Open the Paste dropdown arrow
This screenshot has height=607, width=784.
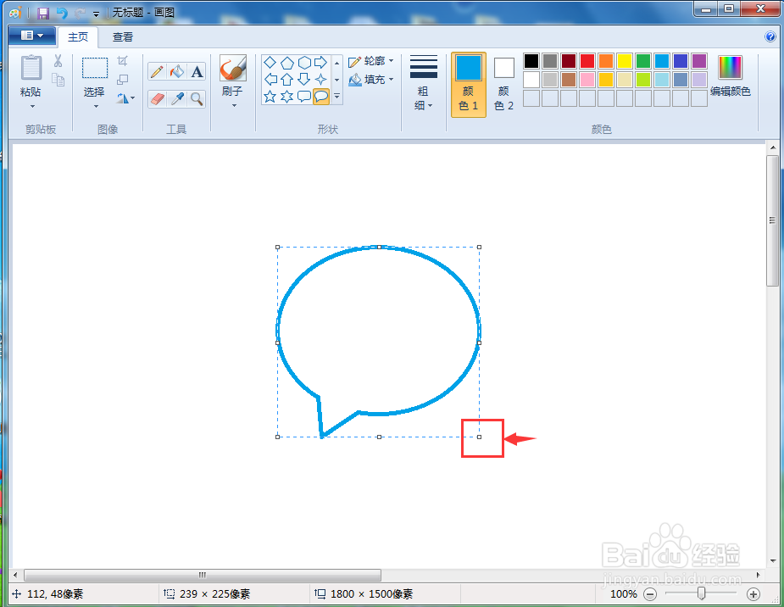[32, 106]
